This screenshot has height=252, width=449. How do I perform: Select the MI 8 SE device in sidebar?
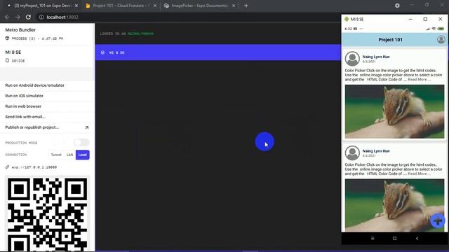point(47,56)
